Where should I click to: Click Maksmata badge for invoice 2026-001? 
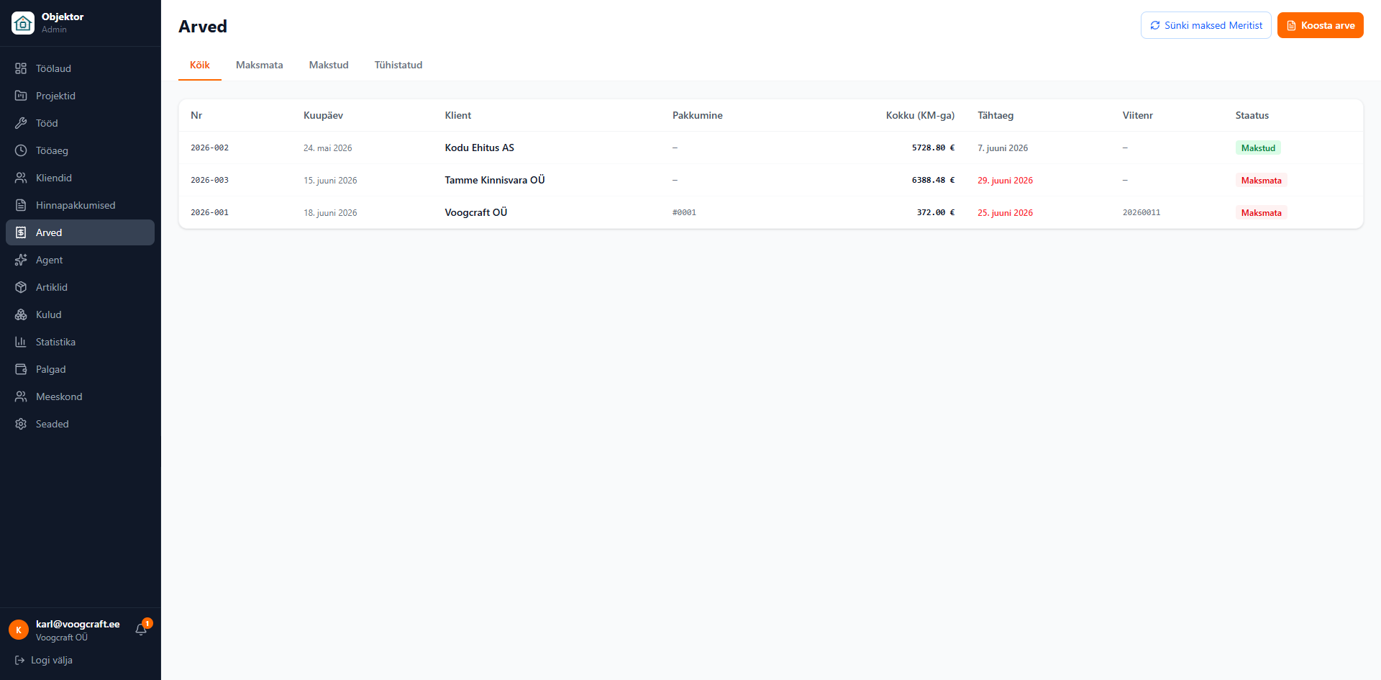1261,212
